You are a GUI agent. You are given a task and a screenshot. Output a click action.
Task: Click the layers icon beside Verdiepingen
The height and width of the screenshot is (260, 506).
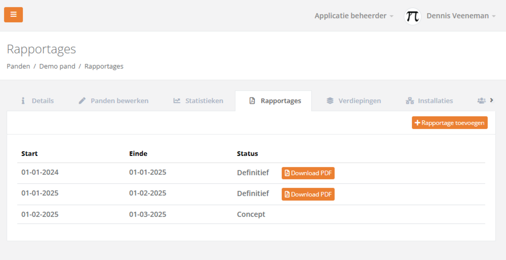(330, 101)
